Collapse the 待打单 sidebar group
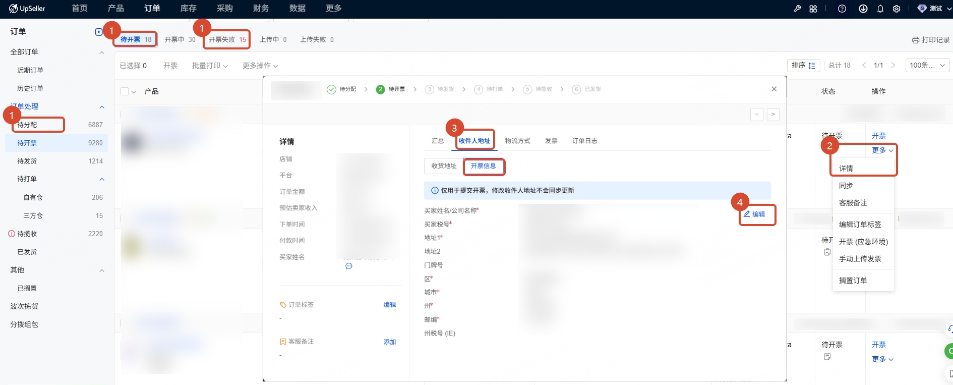 102,179
